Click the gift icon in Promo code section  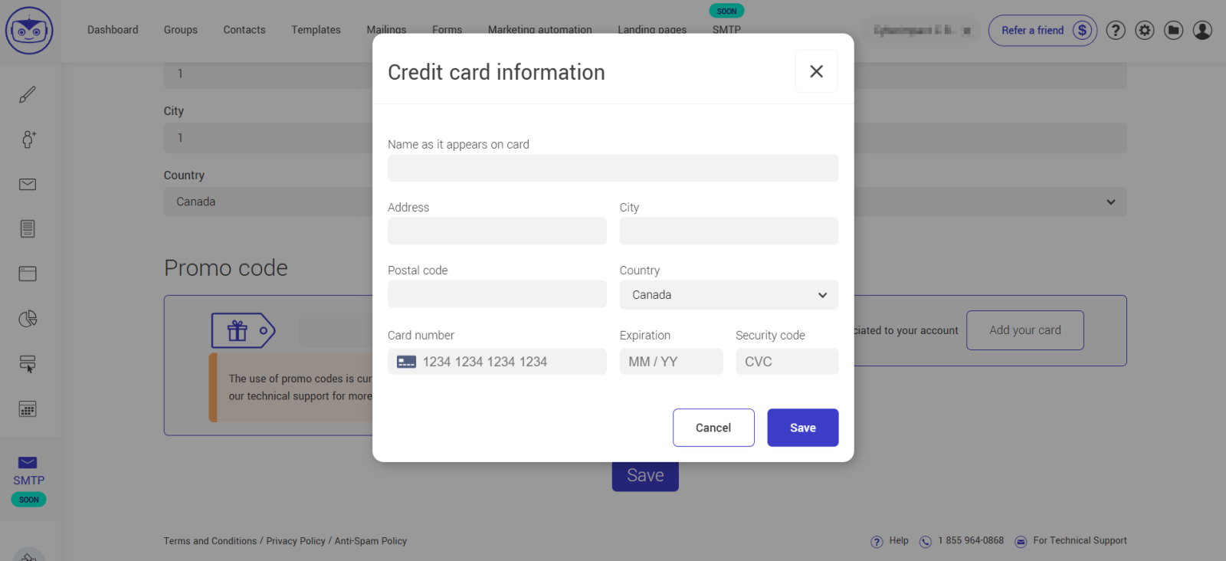tap(238, 330)
